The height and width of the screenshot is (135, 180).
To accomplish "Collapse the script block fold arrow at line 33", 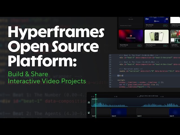I will [x=112, y=80].
